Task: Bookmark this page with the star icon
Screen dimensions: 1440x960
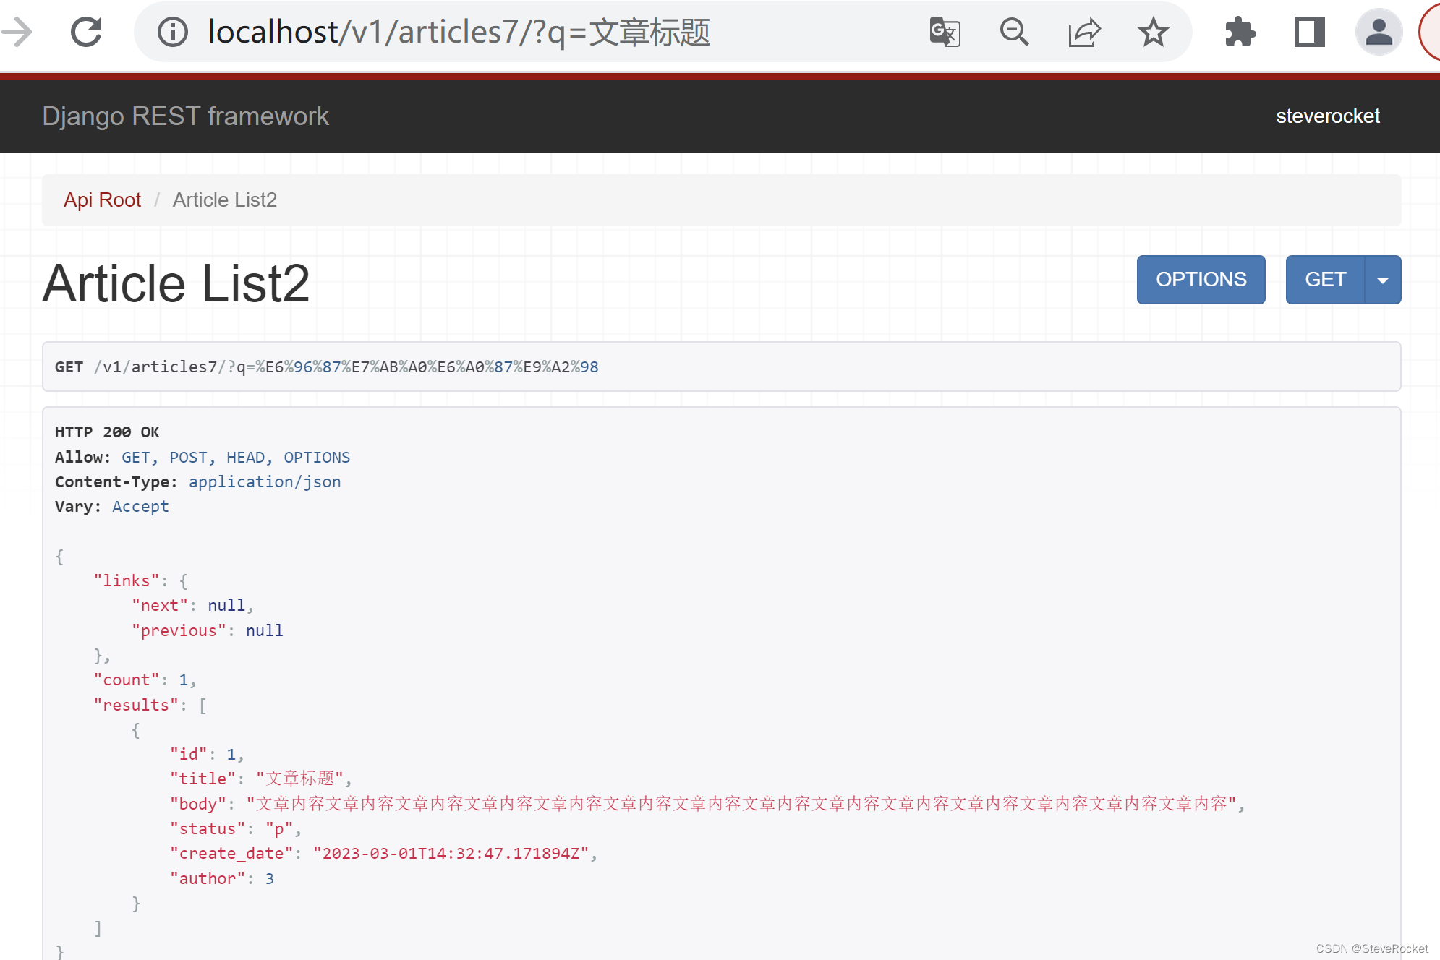Action: point(1152,32)
